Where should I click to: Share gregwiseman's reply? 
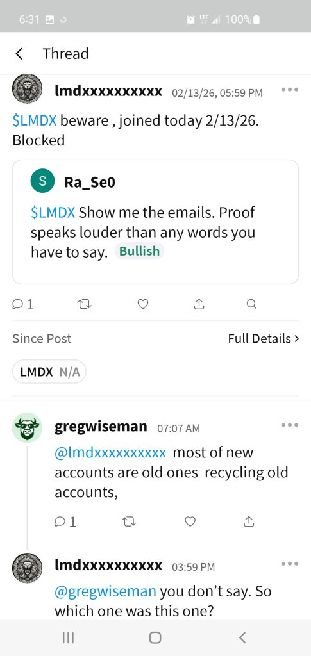(249, 521)
